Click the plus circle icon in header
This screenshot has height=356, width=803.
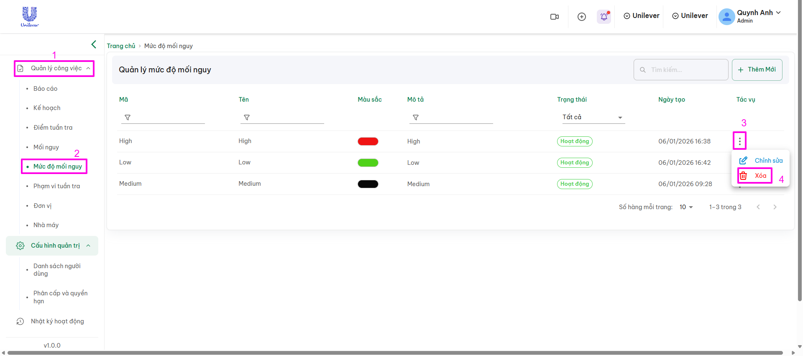tap(581, 17)
